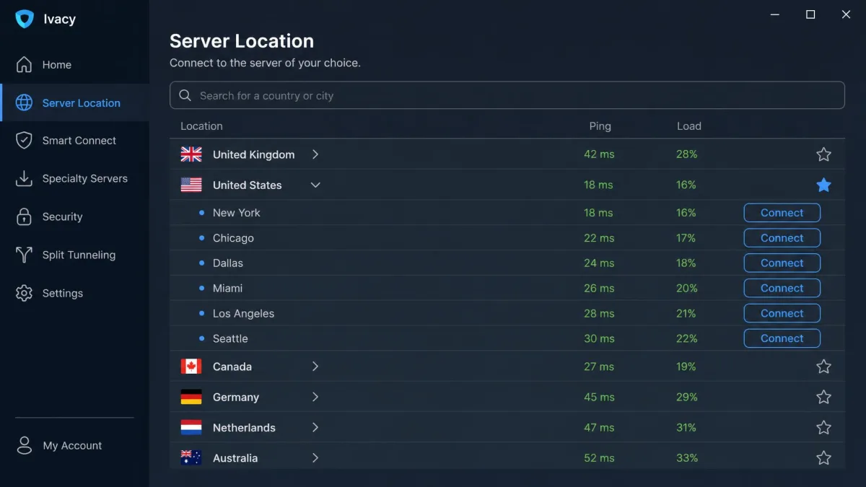Open the Settings page

pos(74,293)
